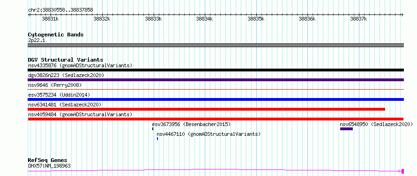Viewport: 417px width, 176px height.
Task: Click the 38835k ruler position
Action: click(x=256, y=19)
